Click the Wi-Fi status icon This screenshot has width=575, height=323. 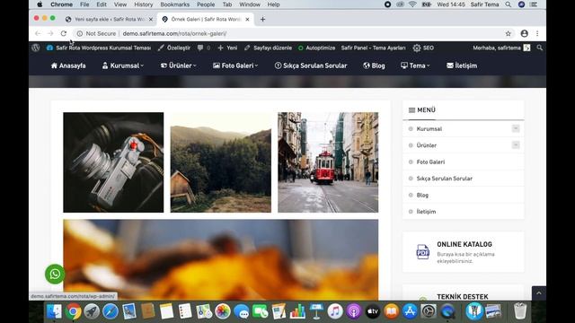pyautogui.click(x=412, y=4)
